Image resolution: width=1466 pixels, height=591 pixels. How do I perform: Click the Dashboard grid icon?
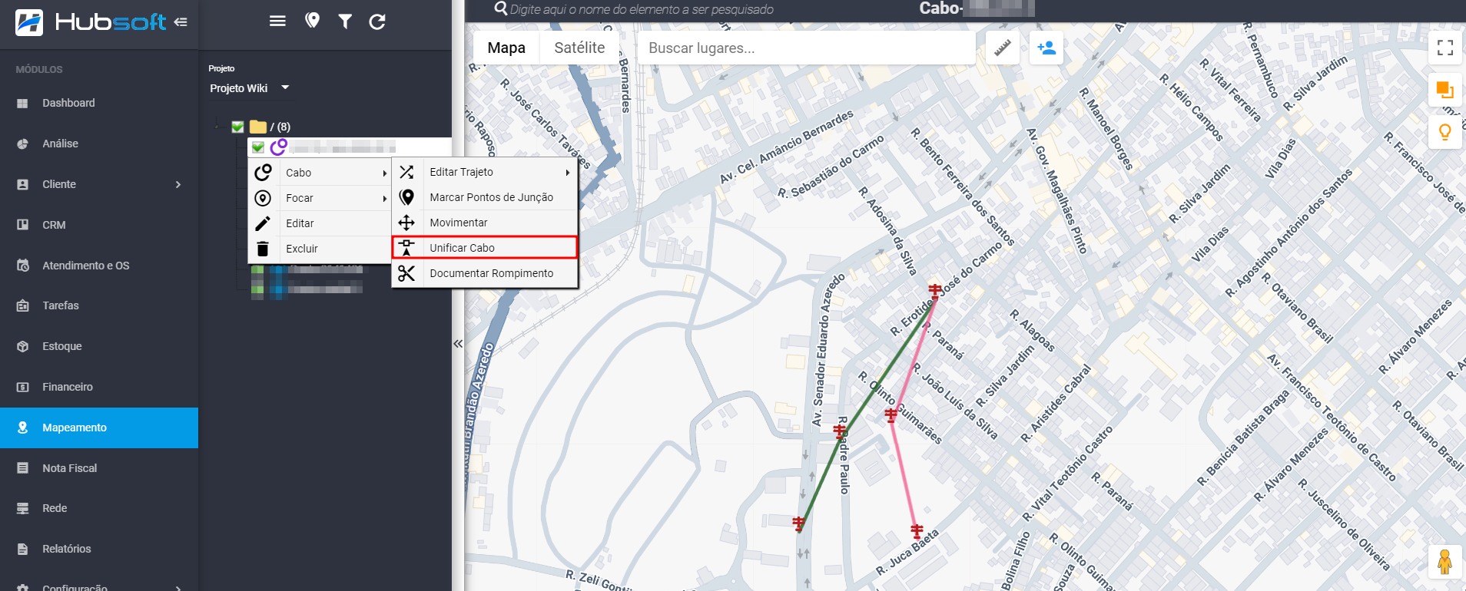[22, 103]
